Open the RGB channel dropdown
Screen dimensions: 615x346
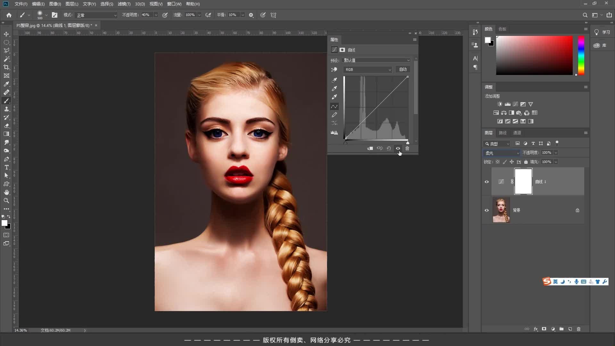368,70
